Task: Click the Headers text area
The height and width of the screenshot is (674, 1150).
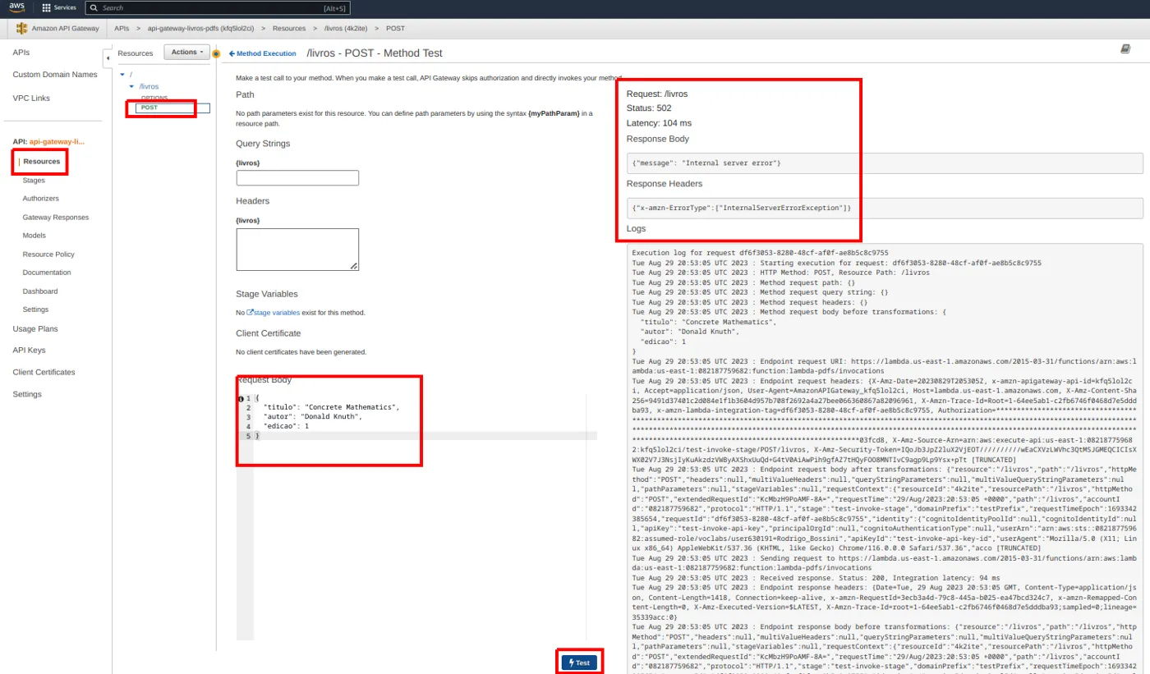Action: (297, 249)
